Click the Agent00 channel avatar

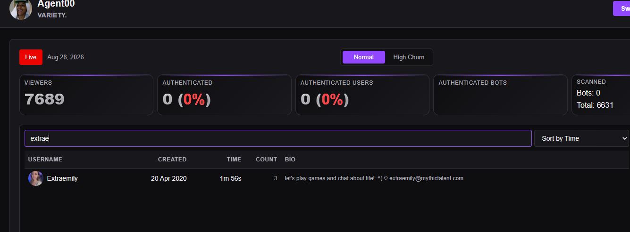[x=21, y=9]
